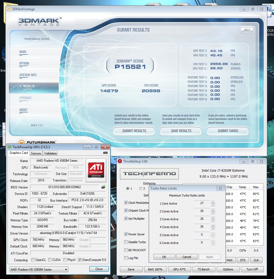Adjust the 1 Core Active ratio stepper

[213, 203]
